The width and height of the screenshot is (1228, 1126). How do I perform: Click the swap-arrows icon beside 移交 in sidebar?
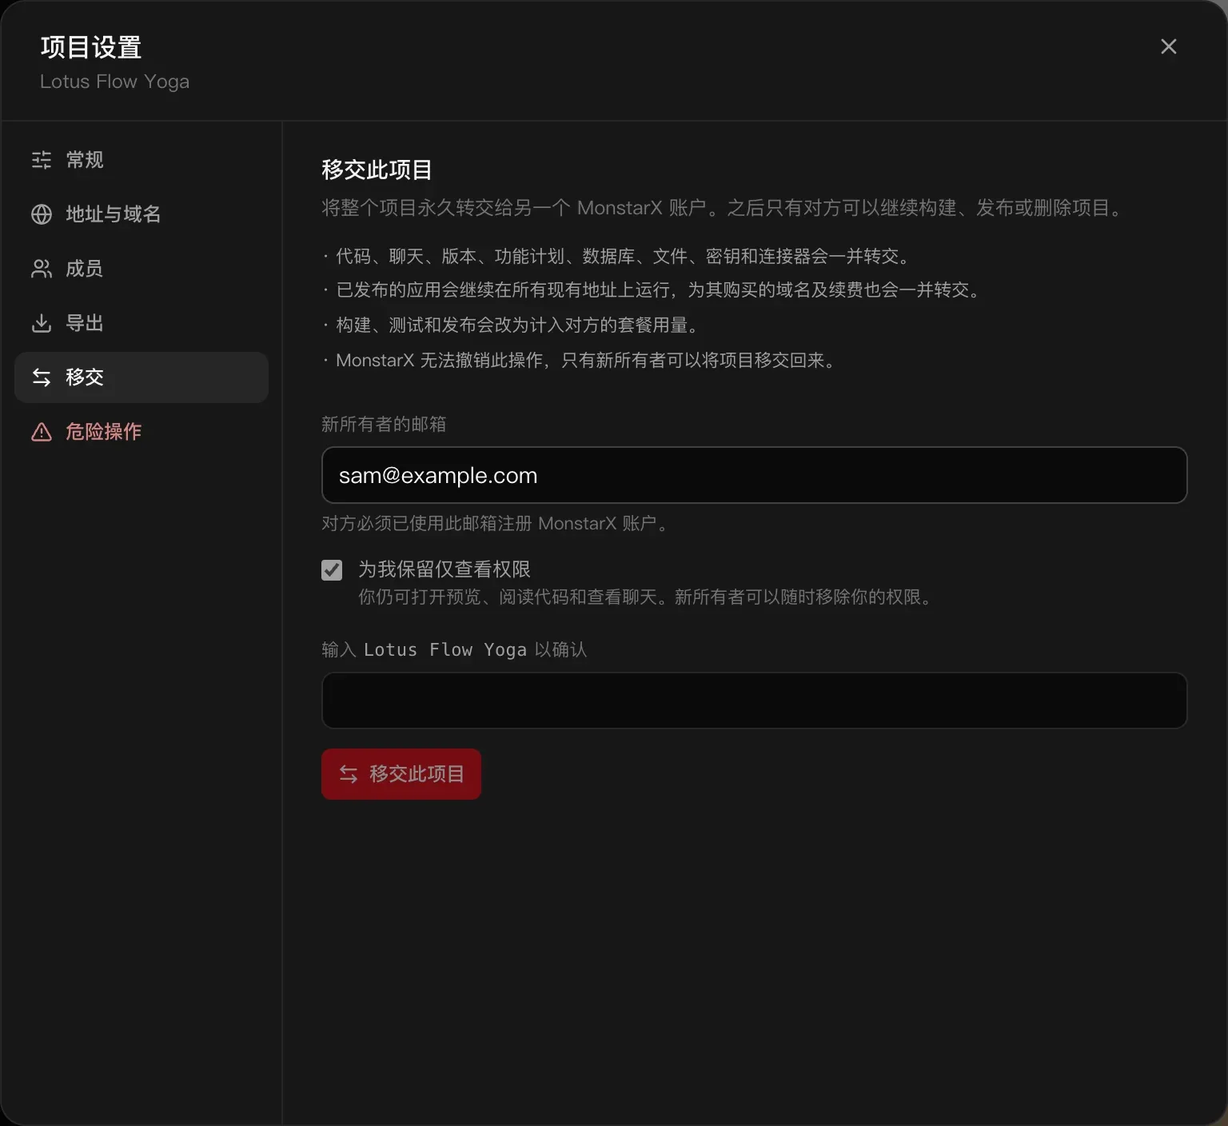coord(42,377)
